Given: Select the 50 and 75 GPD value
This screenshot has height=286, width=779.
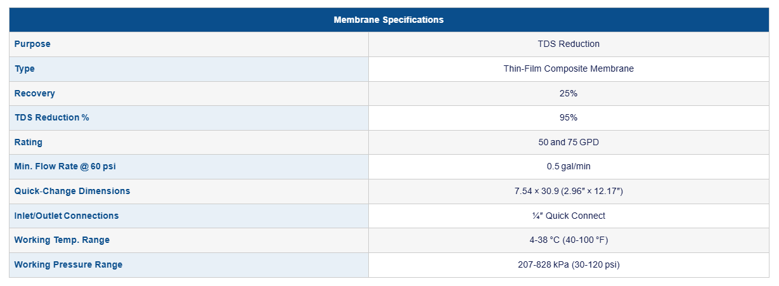Looking at the screenshot, I should [x=568, y=143].
